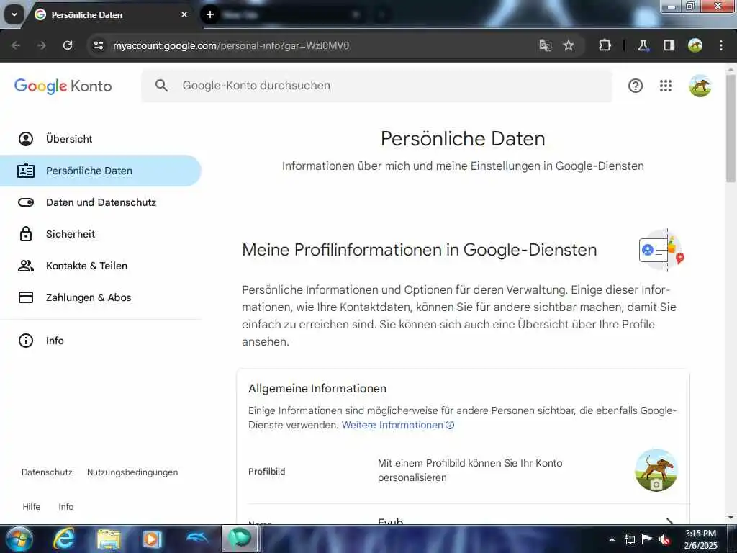This screenshot has width=737, height=553.
Task: Expand the Name row chevron
Action: click(x=670, y=521)
